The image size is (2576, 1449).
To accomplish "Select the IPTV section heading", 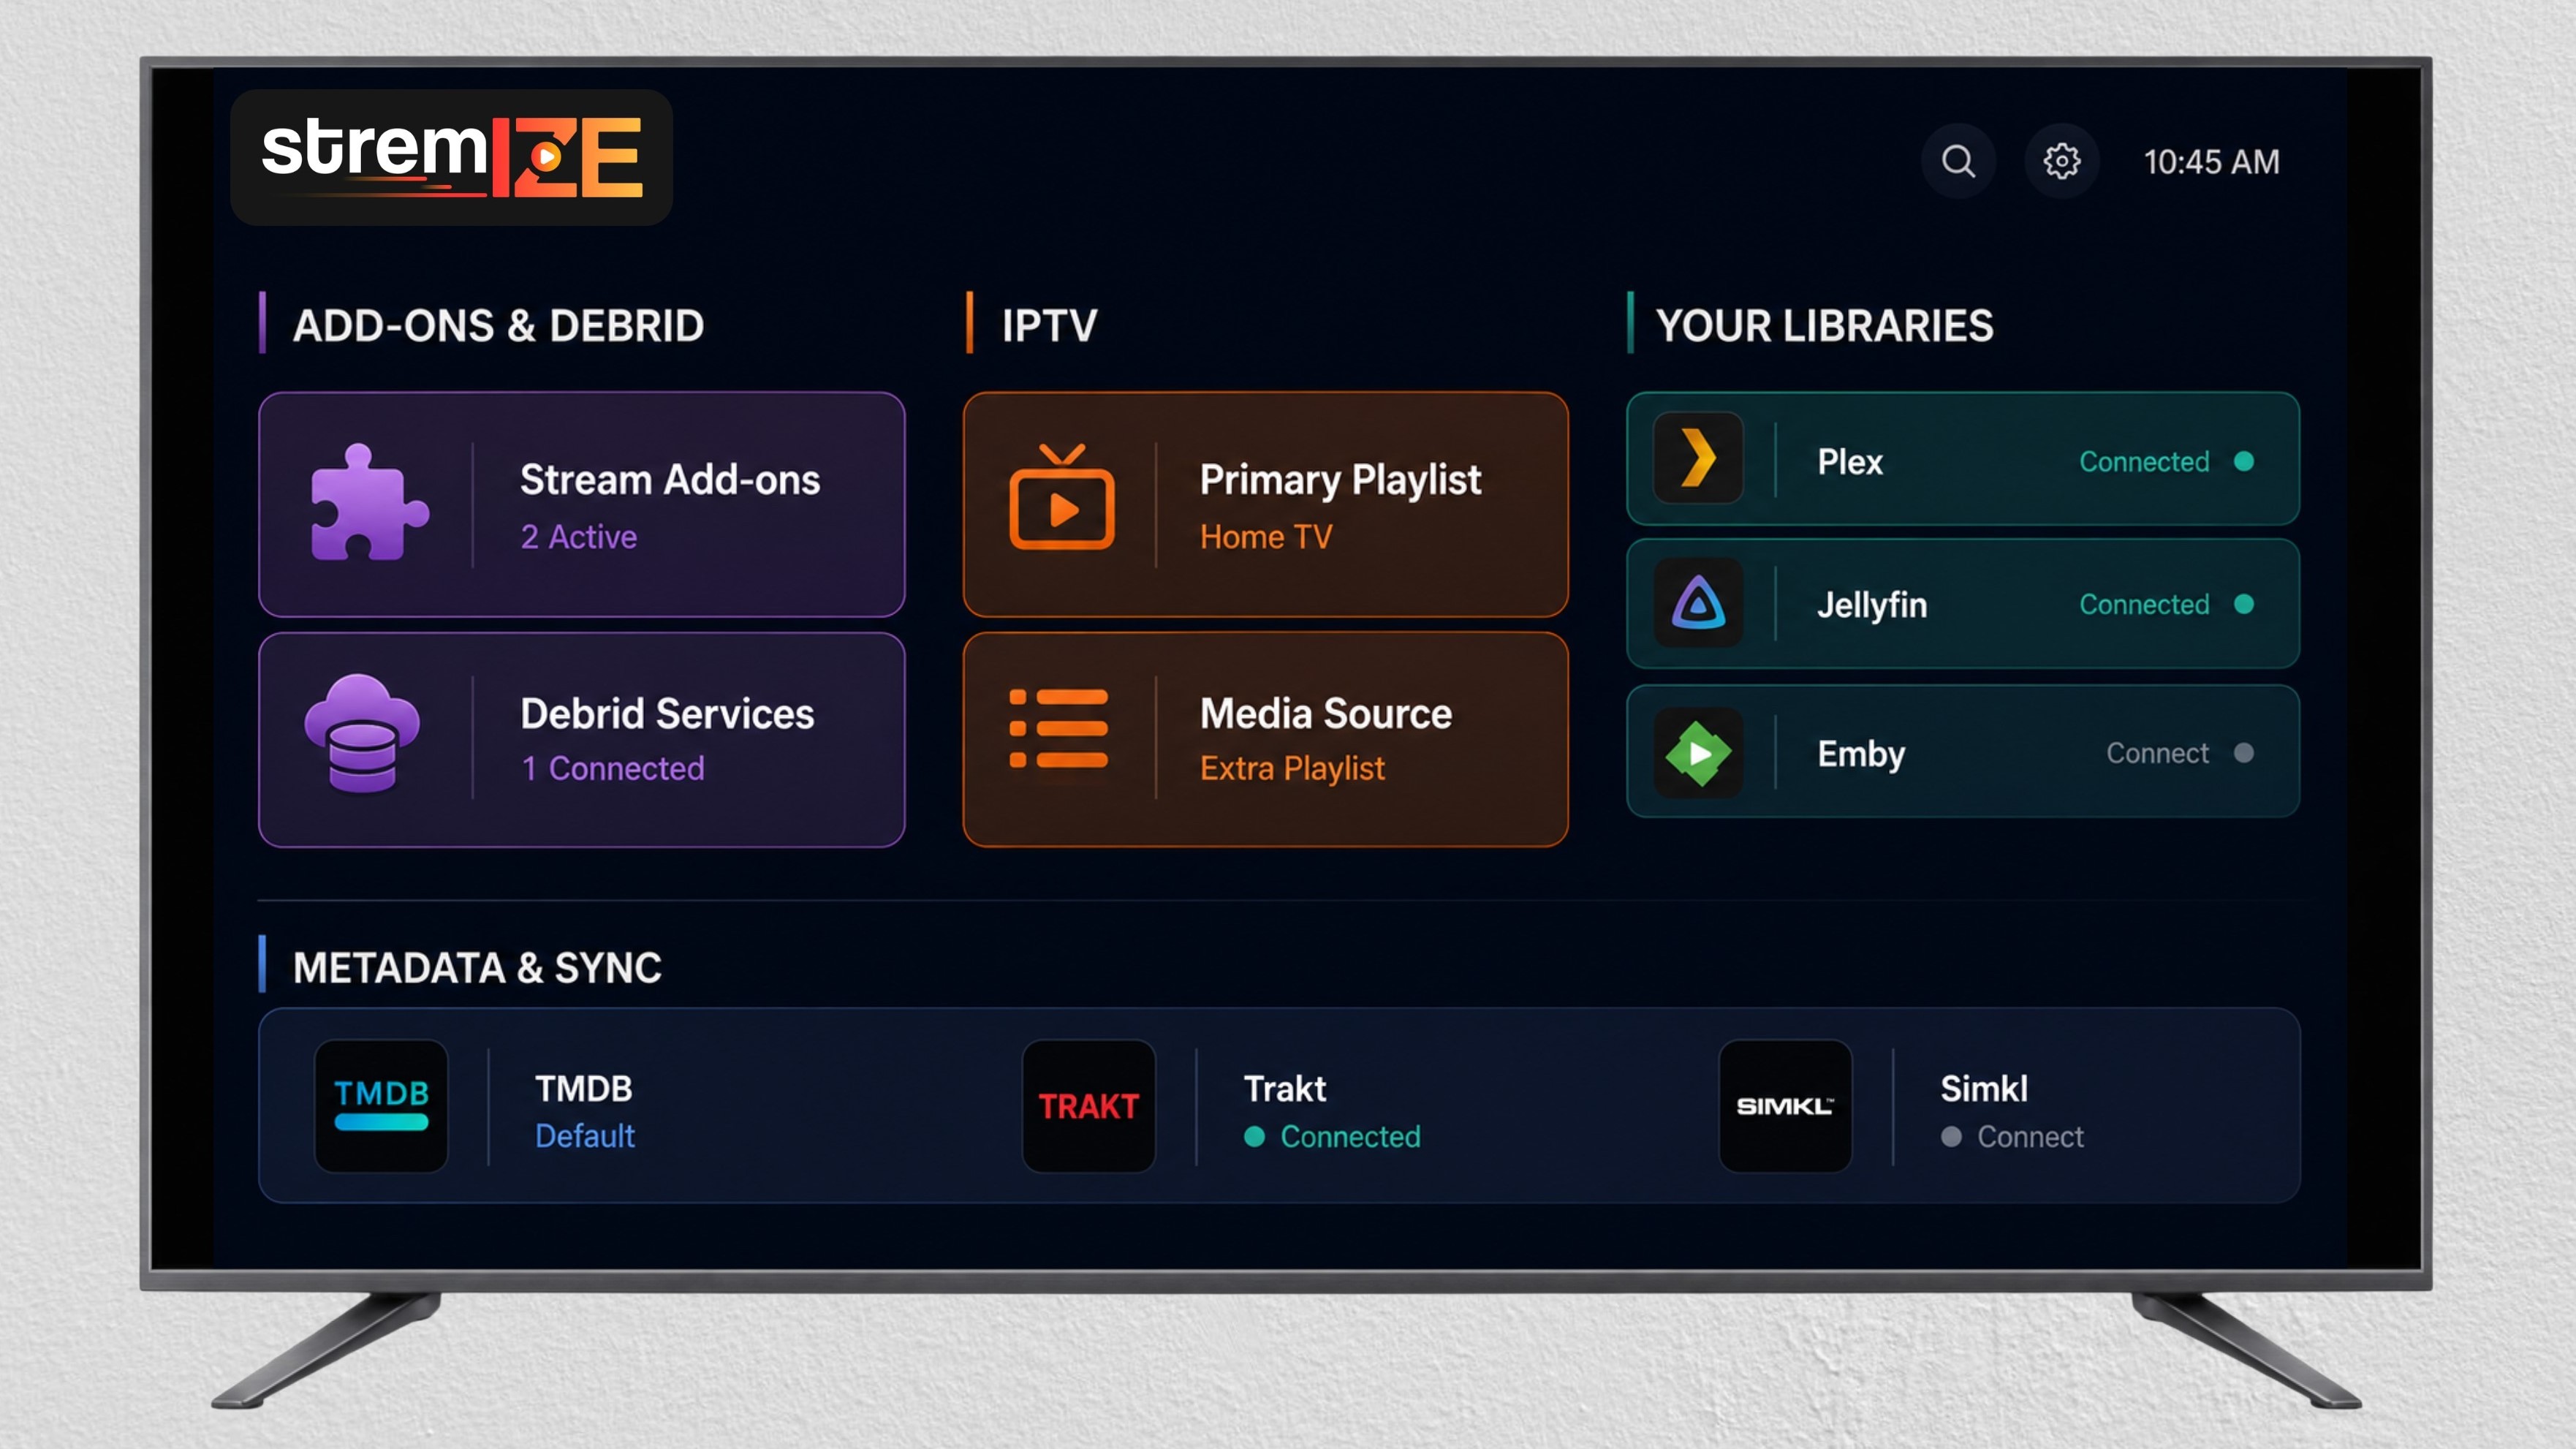I will (x=1049, y=326).
